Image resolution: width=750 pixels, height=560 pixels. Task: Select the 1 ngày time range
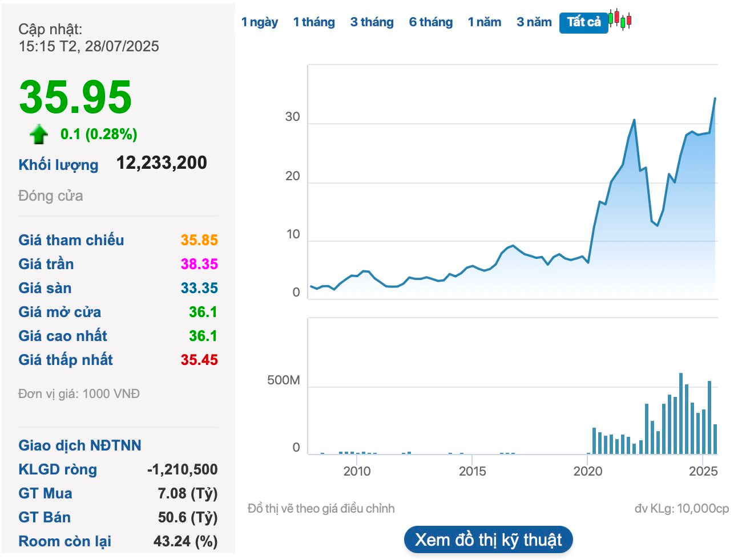(259, 22)
